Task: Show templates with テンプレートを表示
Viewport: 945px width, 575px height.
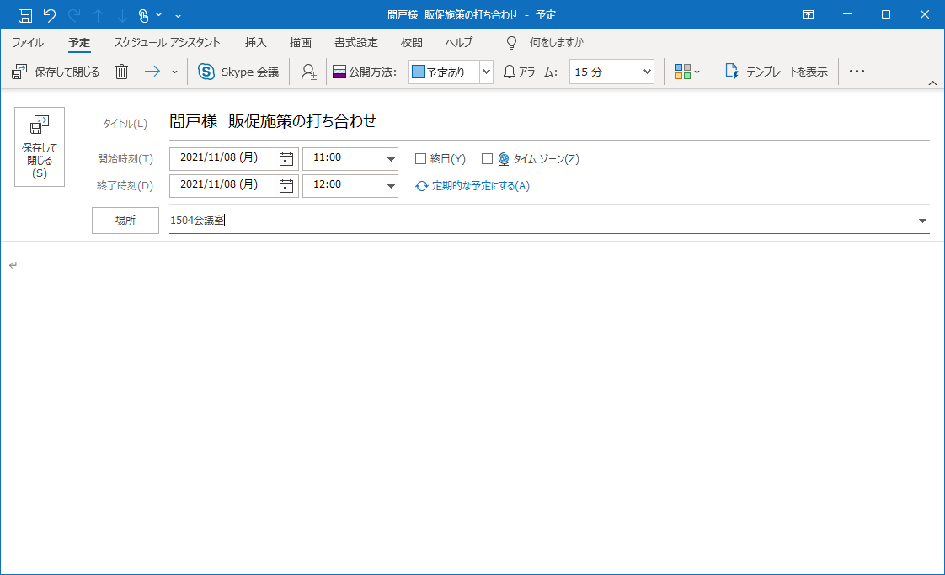Action: (776, 72)
